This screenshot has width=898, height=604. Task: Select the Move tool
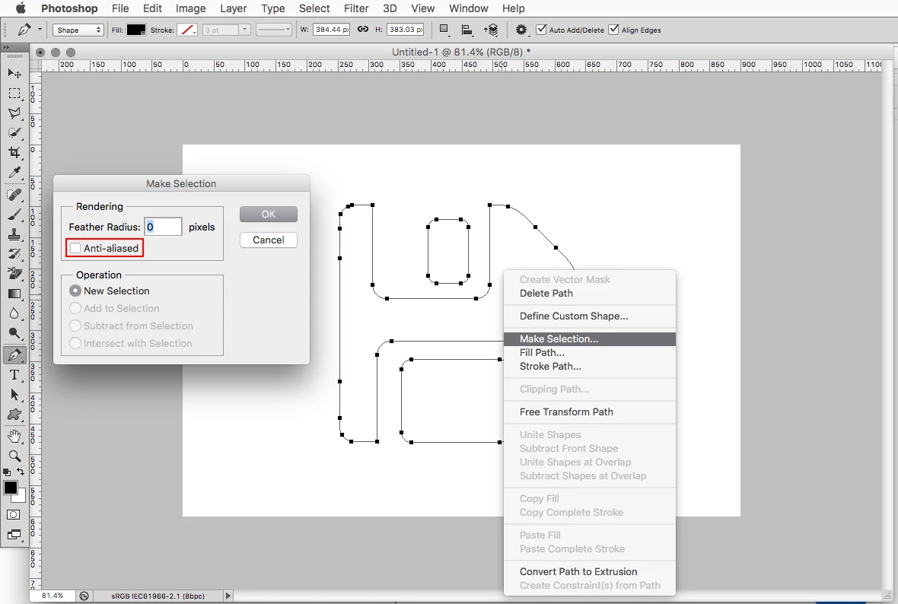pos(14,73)
